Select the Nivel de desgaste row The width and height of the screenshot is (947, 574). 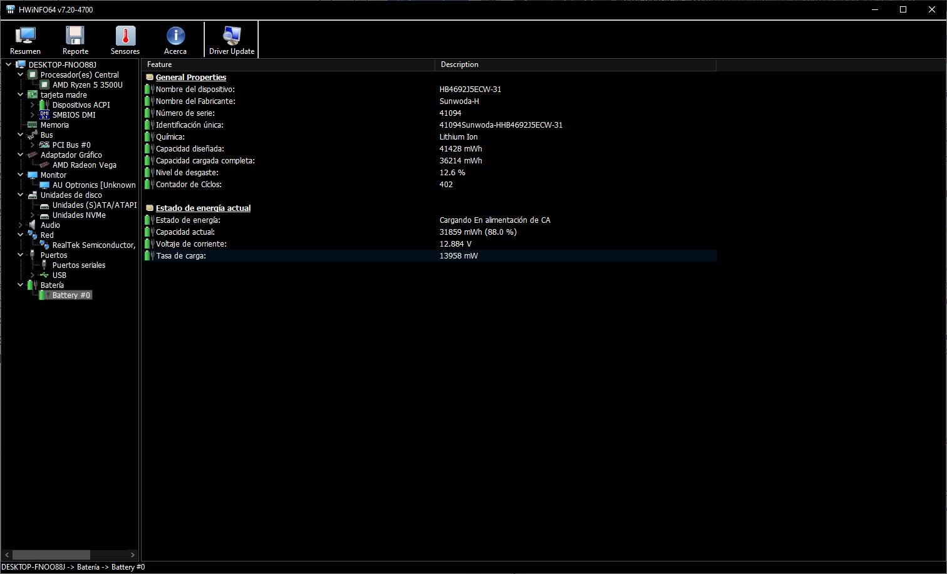pyautogui.click(x=430, y=173)
